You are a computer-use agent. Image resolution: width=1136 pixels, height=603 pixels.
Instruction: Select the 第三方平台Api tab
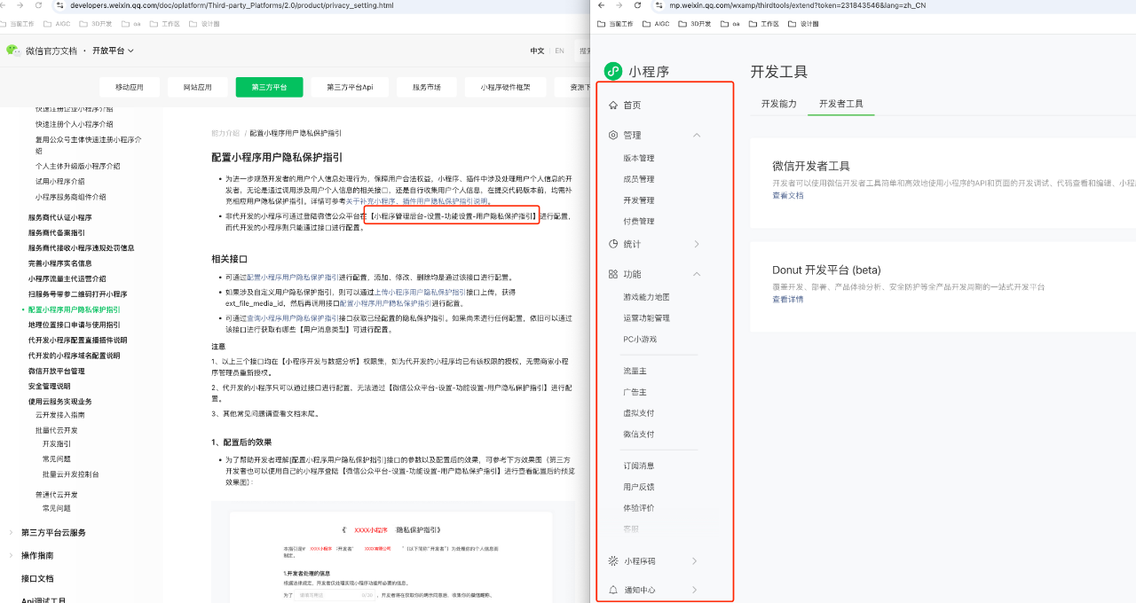(350, 87)
